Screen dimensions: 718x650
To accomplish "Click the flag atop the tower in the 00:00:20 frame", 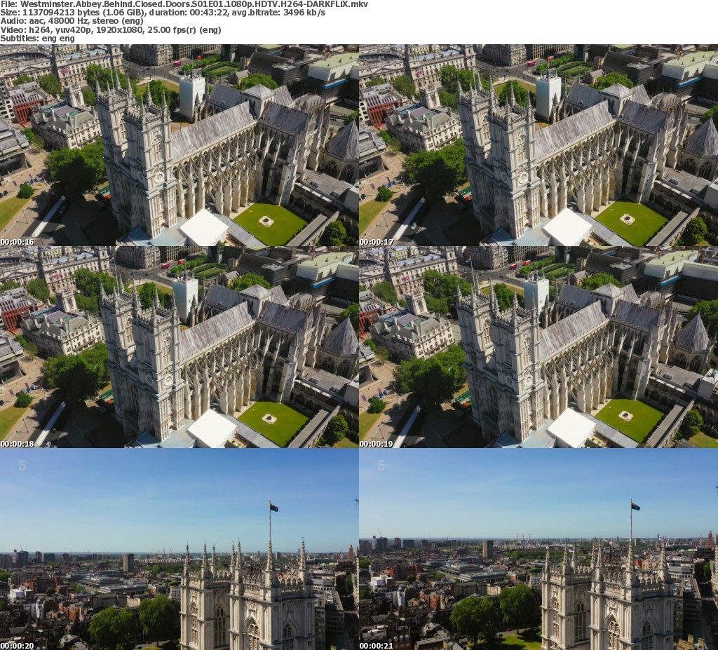I will [x=273, y=506].
